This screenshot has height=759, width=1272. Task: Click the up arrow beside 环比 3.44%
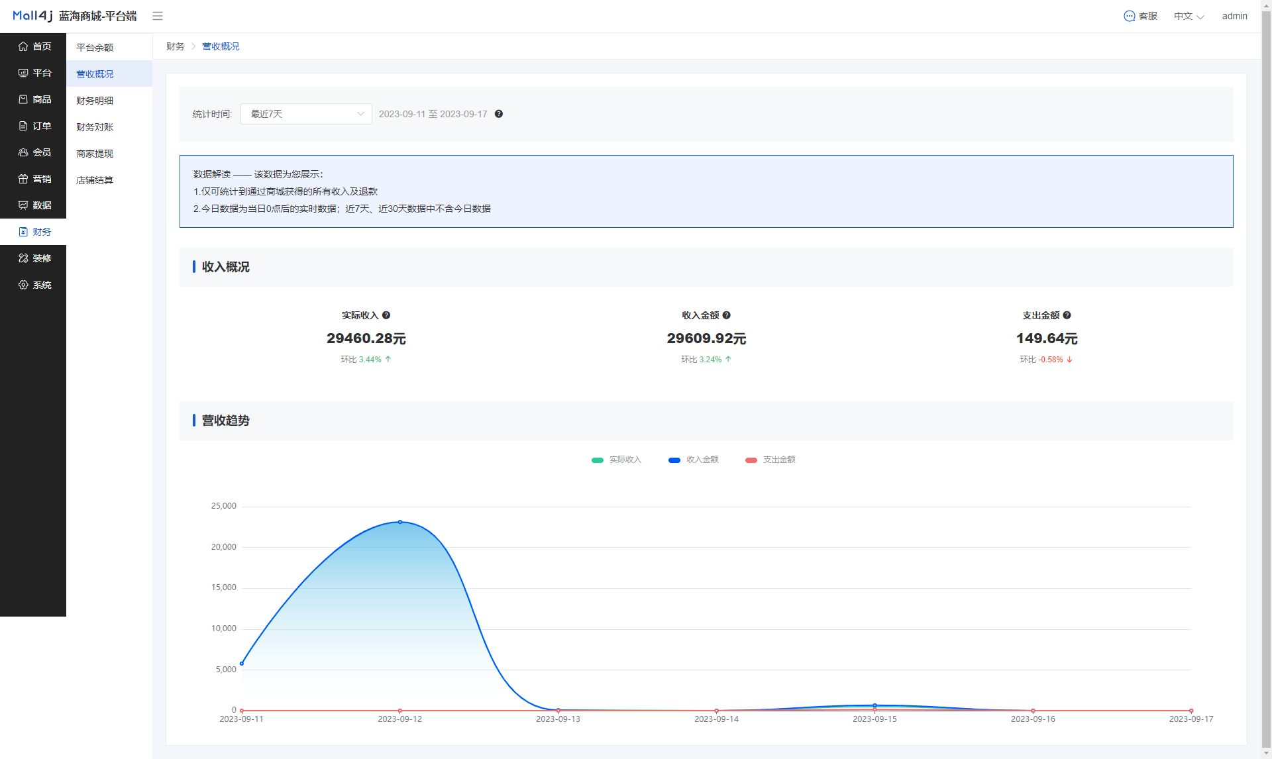388,359
